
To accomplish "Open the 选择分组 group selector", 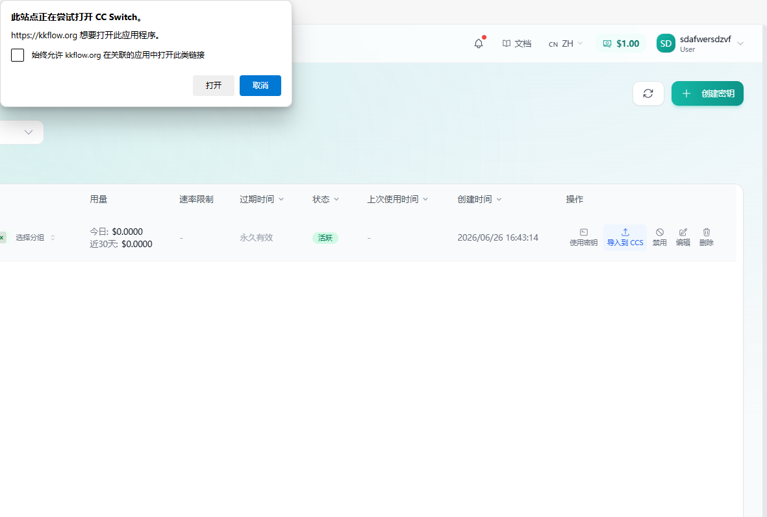I will tap(35, 237).
